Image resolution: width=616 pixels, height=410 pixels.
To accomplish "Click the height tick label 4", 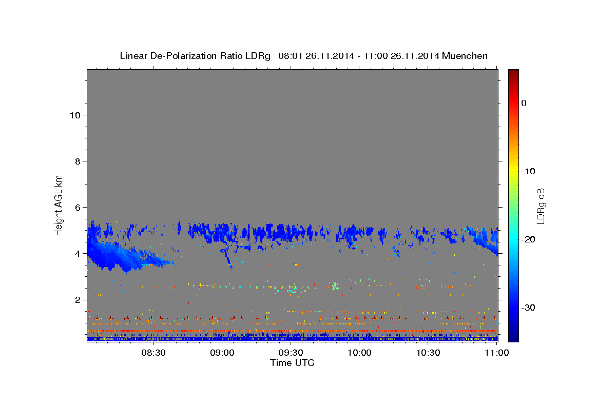I will [77, 253].
